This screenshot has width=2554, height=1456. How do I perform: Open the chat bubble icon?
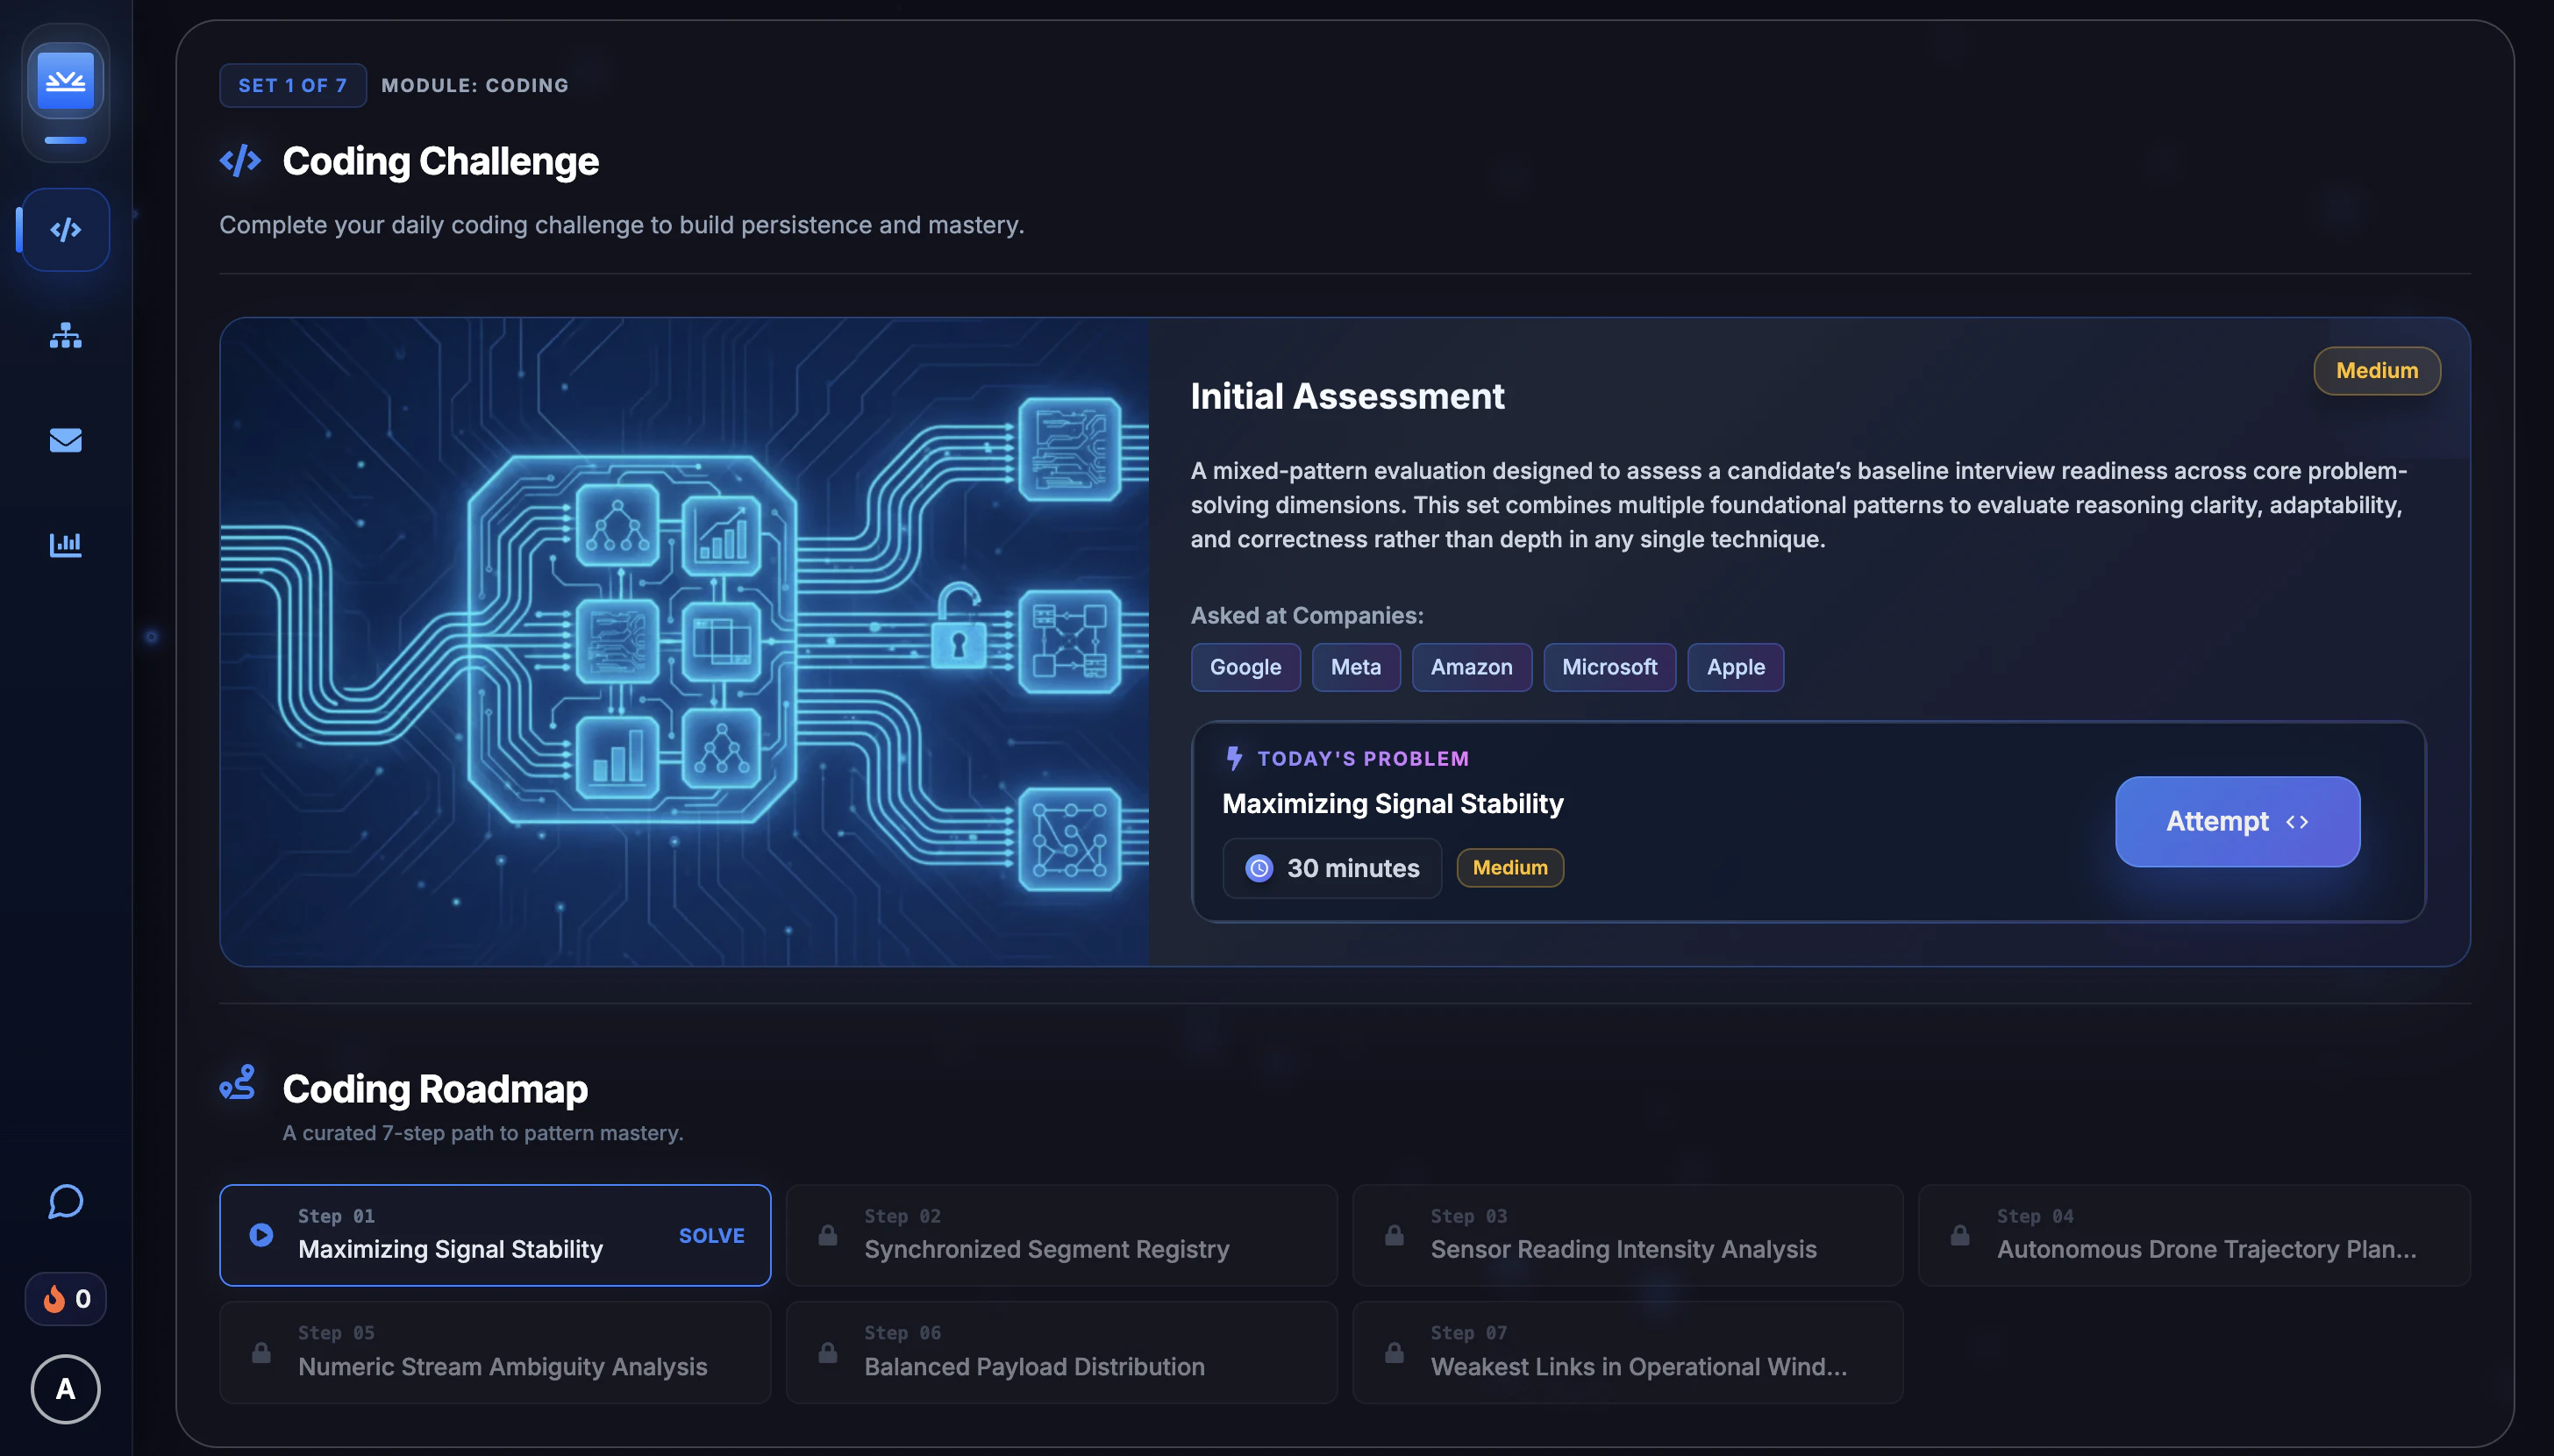[66, 1201]
